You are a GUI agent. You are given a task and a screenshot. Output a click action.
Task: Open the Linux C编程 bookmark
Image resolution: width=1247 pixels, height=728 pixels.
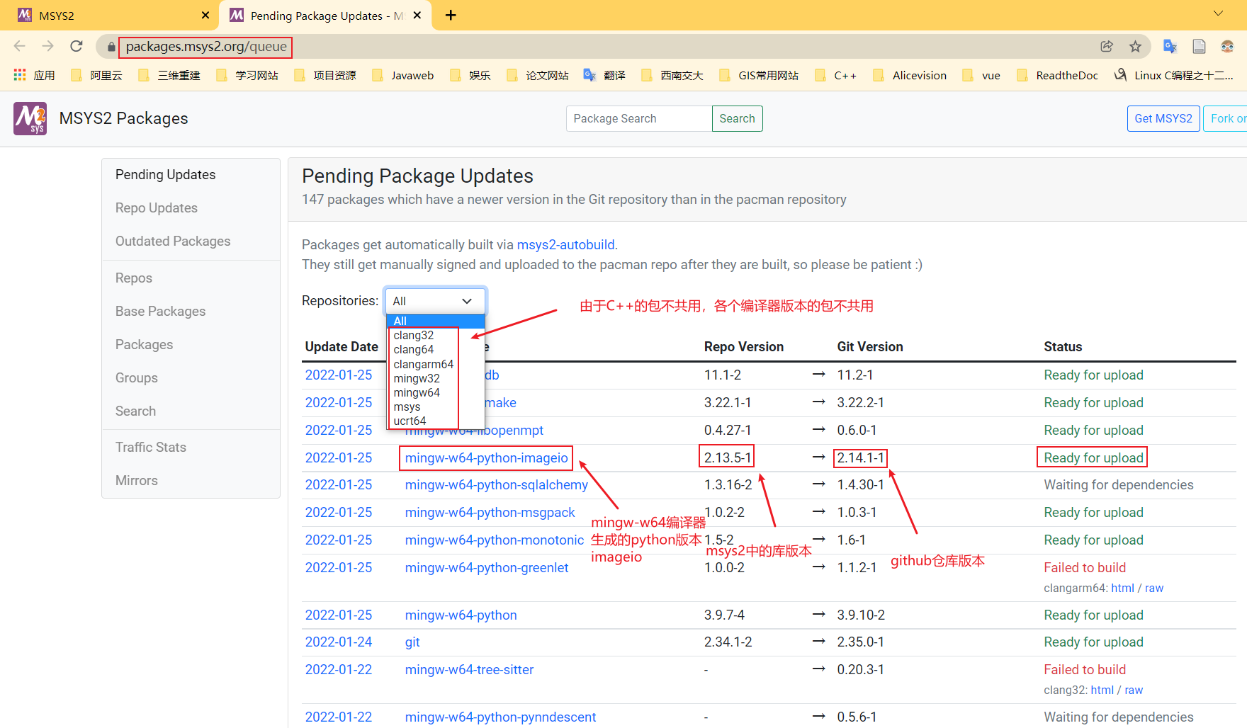[x=1174, y=75]
